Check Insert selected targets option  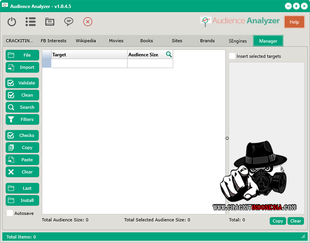click(232, 56)
